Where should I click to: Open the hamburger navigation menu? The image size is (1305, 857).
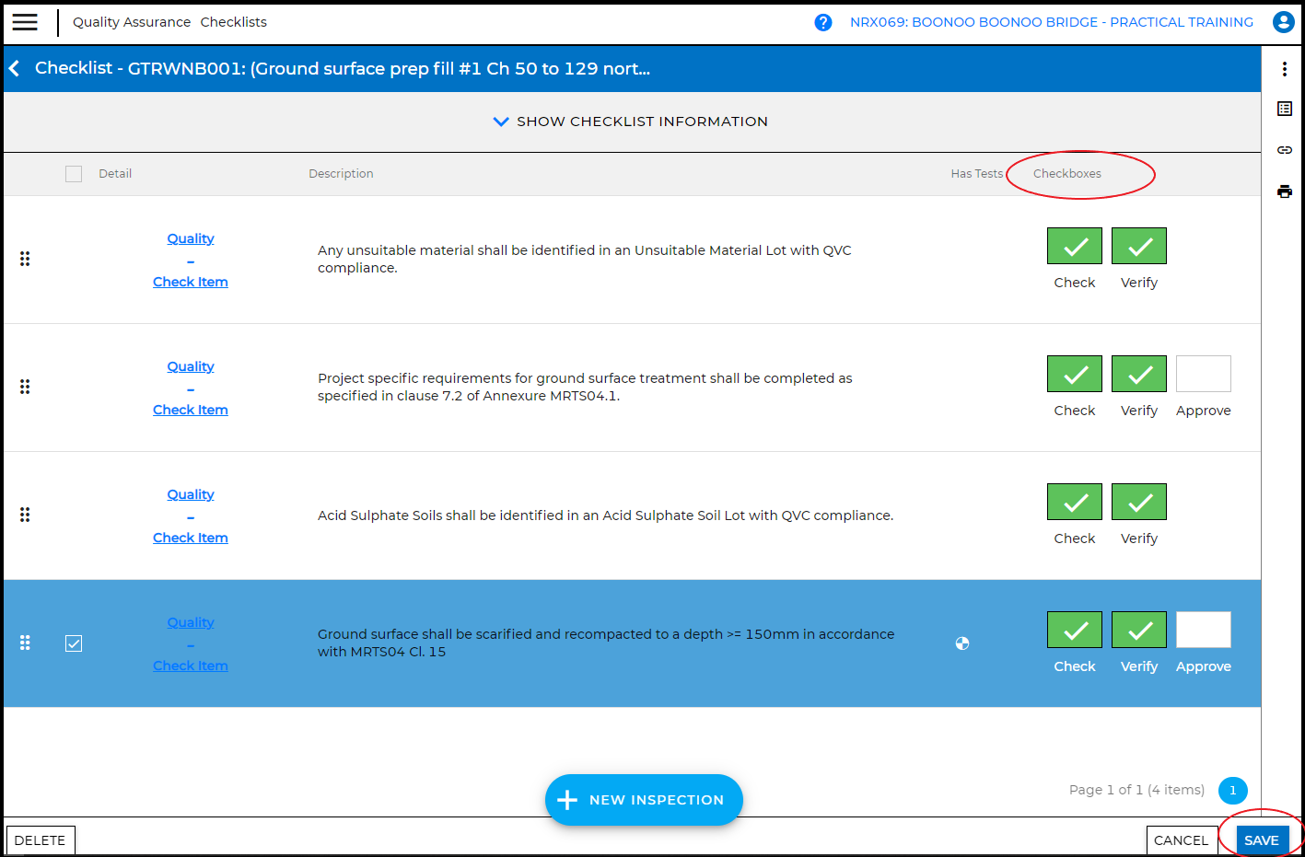point(25,22)
